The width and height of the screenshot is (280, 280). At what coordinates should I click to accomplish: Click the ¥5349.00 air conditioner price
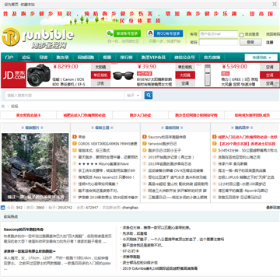coord(235,67)
